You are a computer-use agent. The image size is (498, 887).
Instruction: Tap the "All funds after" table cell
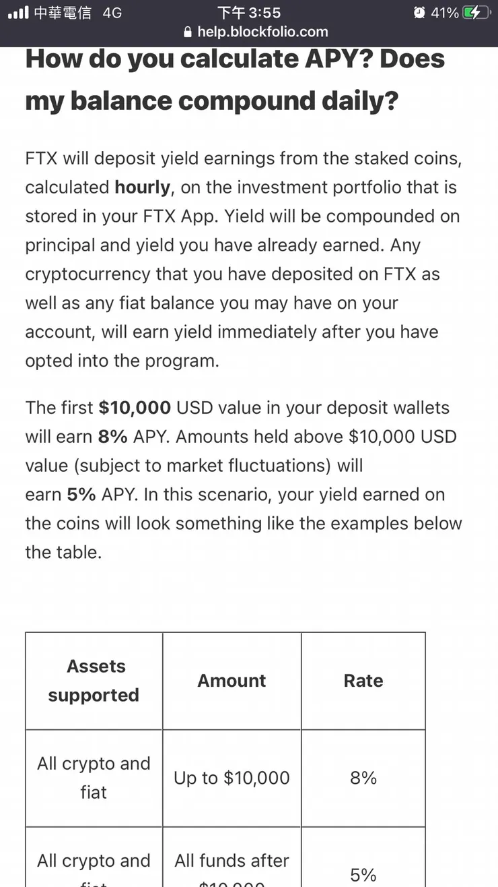pos(232,861)
